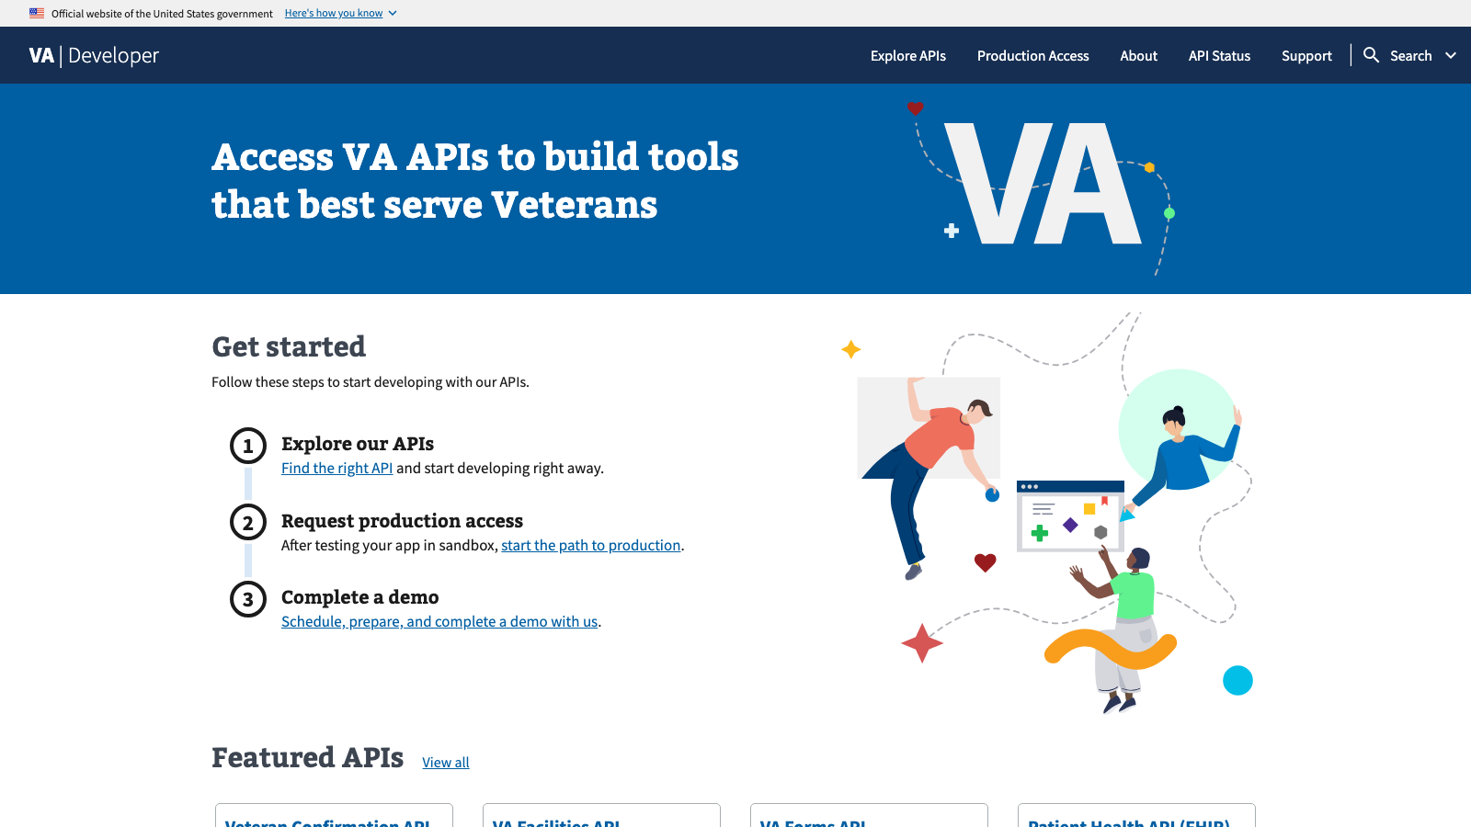The height and width of the screenshot is (827, 1471).
Task: Click the US flag icon in the banner
Action: (36, 13)
